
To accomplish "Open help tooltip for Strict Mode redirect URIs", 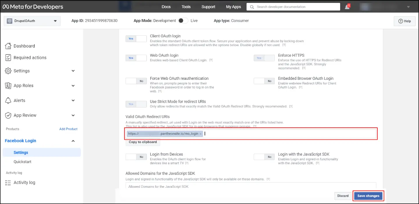I will click(x=291, y=107).
